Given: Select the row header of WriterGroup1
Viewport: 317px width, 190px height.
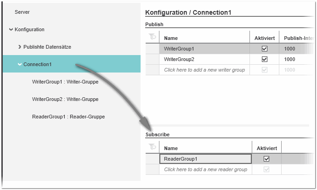Looking at the screenshot, I should point(152,49).
